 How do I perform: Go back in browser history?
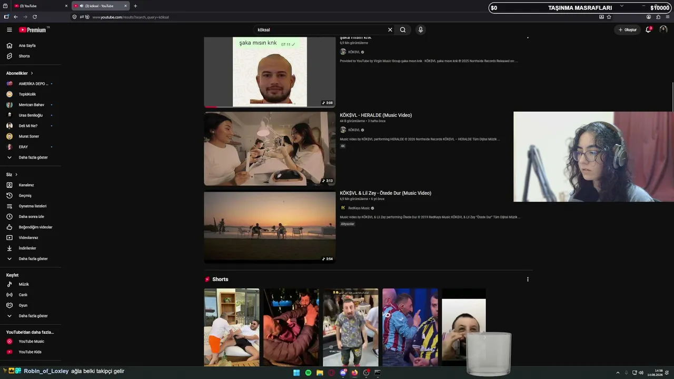(16, 17)
